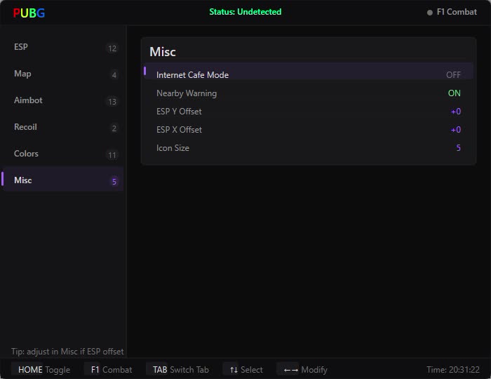Image resolution: width=491 pixels, height=379 pixels.
Task: Switch to the Map tab
Action: [x=62, y=74]
